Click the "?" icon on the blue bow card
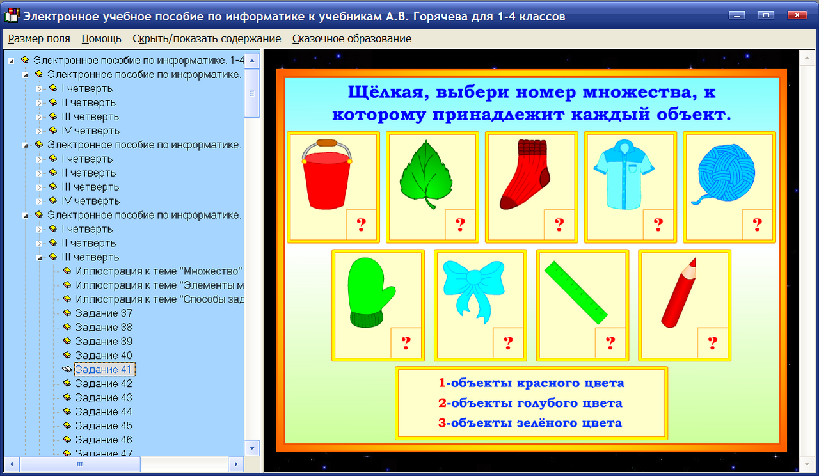 point(507,344)
